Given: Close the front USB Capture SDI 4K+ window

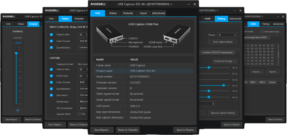Looking at the screenshot, I should click(195, 4).
